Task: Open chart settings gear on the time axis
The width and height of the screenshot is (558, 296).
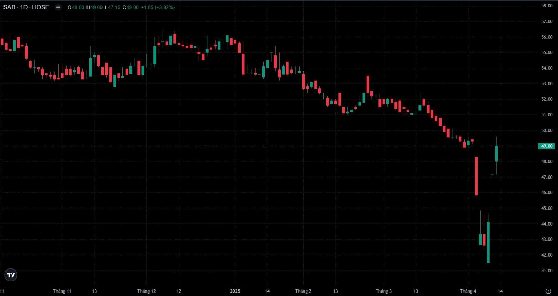Action: pos(548,291)
